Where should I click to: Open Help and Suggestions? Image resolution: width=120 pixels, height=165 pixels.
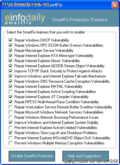(85, 156)
